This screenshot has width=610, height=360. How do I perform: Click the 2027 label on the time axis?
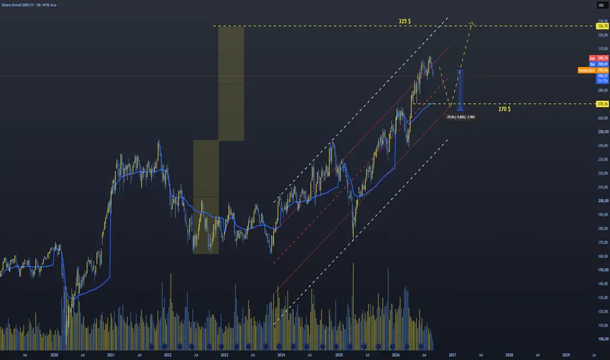tap(452, 355)
